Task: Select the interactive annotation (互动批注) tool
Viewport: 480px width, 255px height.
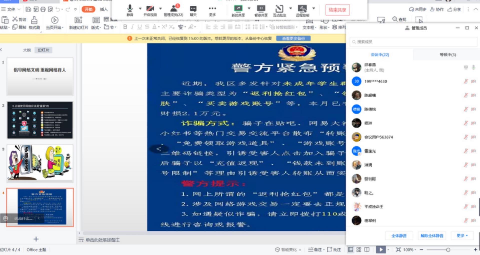Action: pos(279,10)
